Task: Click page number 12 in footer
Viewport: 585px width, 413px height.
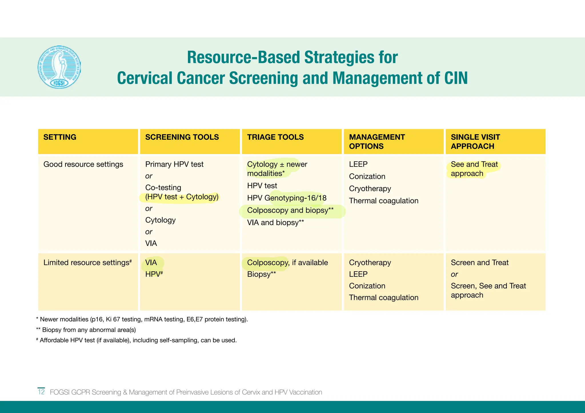Action: pyautogui.click(x=41, y=392)
